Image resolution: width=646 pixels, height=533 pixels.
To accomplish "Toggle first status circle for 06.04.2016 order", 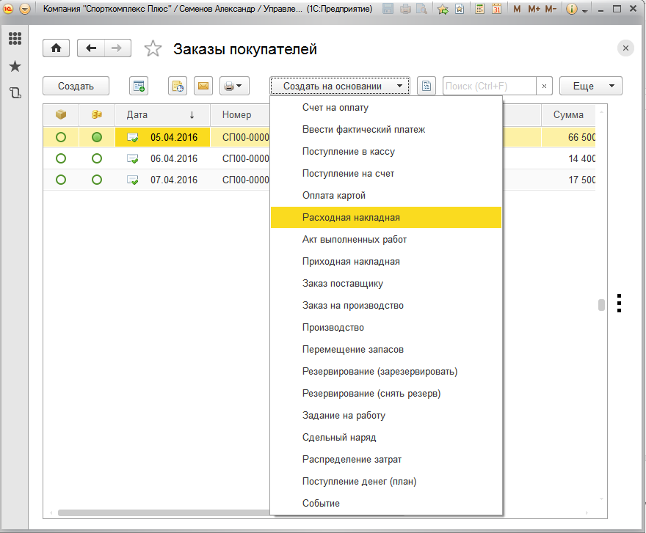I will tap(61, 158).
